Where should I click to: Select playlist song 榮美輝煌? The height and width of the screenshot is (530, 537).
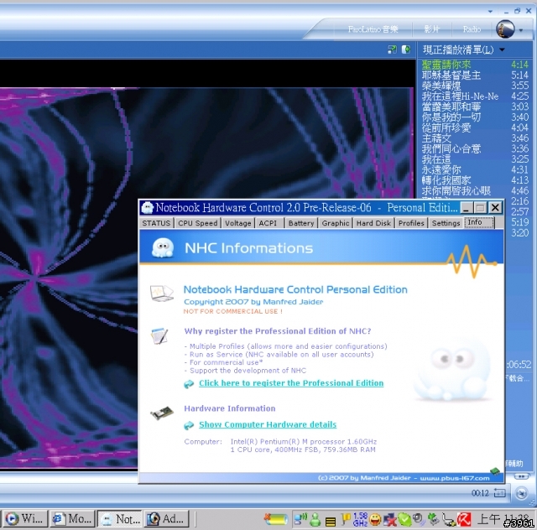(x=476, y=86)
